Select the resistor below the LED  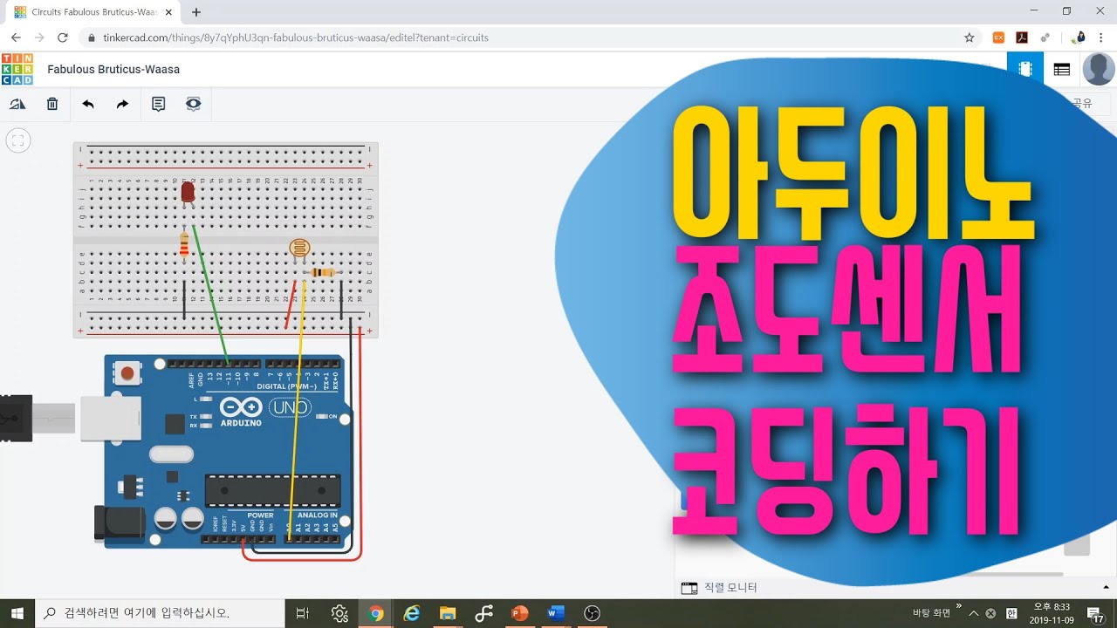[x=183, y=246]
